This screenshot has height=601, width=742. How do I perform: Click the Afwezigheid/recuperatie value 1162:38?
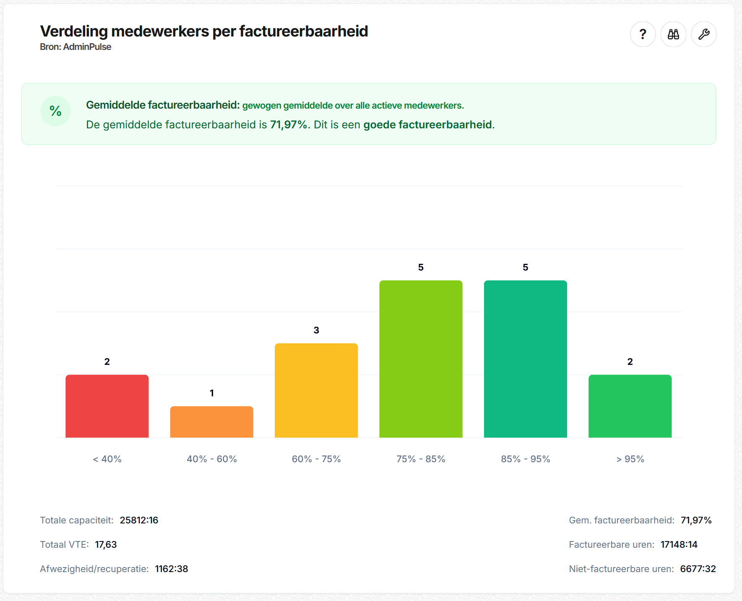point(171,569)
